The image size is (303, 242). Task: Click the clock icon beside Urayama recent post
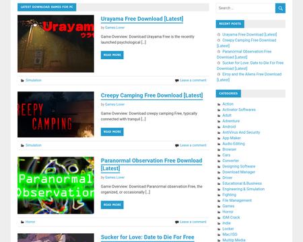point(219,34)
